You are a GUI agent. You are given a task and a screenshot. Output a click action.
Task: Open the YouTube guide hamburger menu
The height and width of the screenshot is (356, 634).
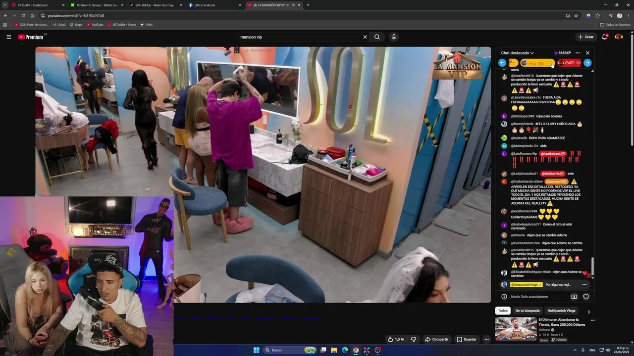point(8,37)
